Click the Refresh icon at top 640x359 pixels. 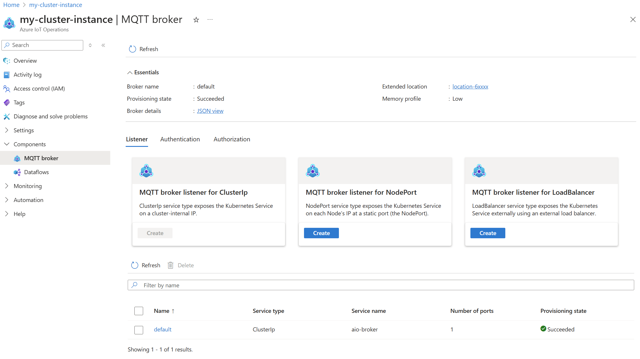coord(132,49)
